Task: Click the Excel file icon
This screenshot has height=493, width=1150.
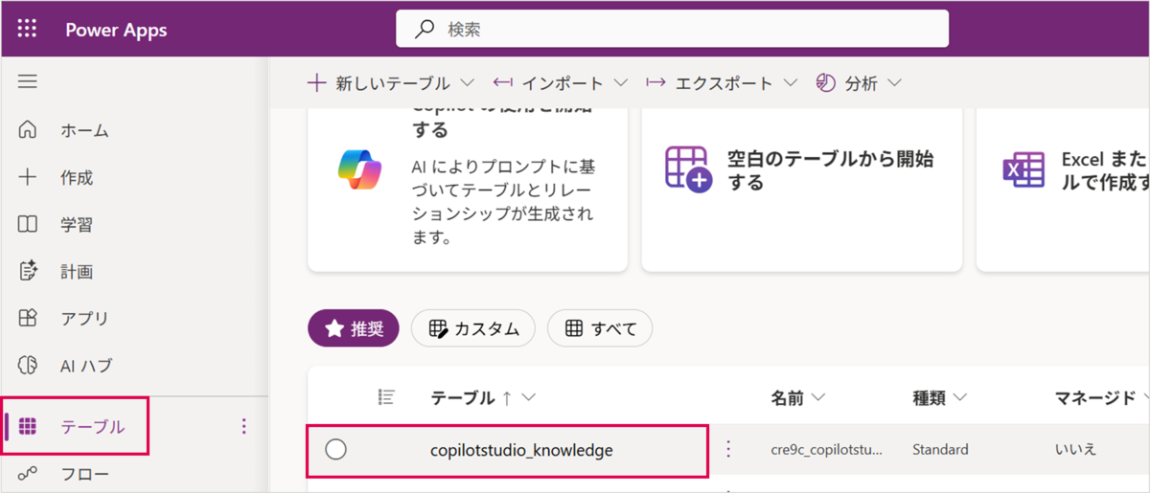Action: pyautogui.click(x=1023, y=169)
